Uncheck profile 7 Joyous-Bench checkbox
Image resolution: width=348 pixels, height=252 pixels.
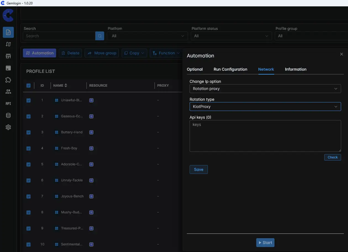28,197
